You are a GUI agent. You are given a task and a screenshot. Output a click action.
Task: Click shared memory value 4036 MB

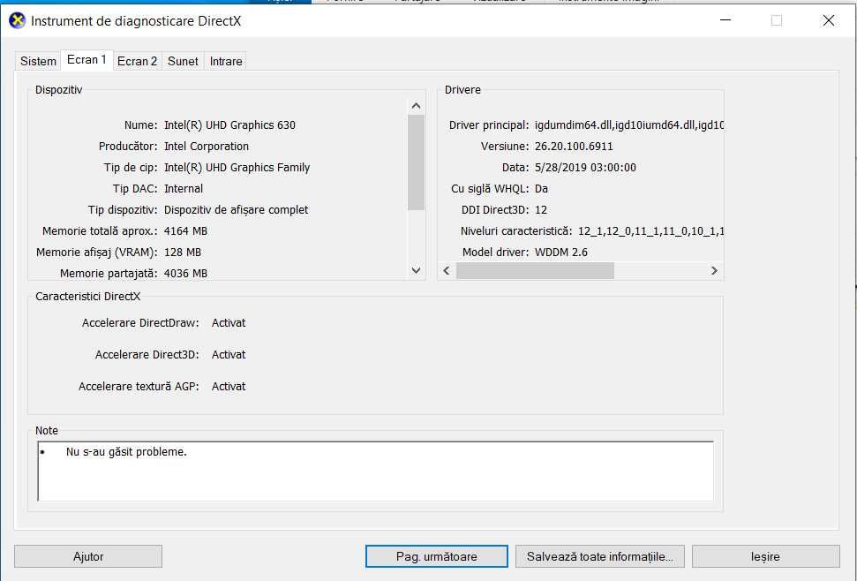pos(186,274)
